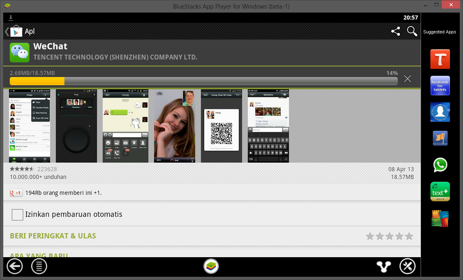
Task: Click the 08 Apr 13 date
Action: 401,169
